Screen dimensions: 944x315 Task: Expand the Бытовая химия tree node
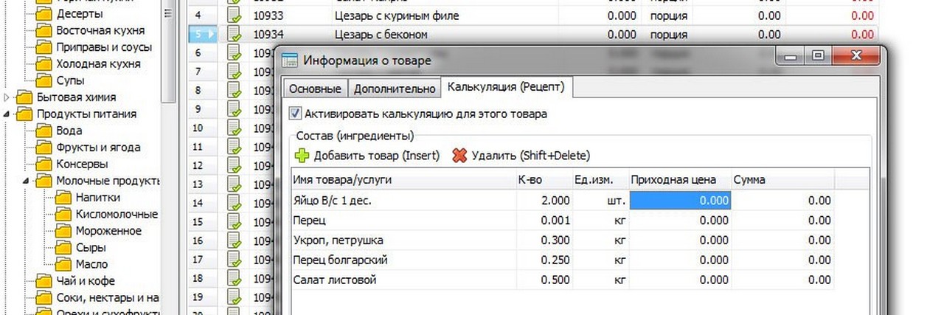[x=8, y=97]
